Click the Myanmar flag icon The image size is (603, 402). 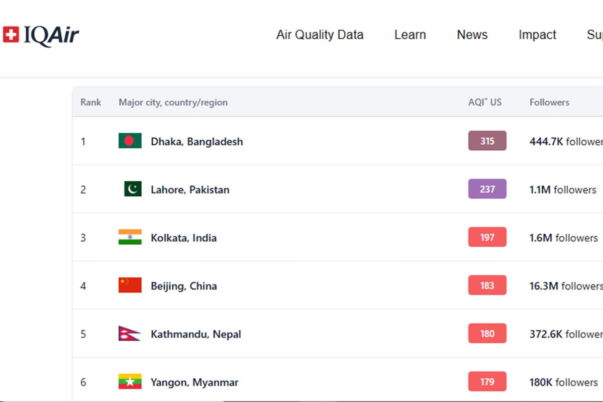click(x=130, y=382)
